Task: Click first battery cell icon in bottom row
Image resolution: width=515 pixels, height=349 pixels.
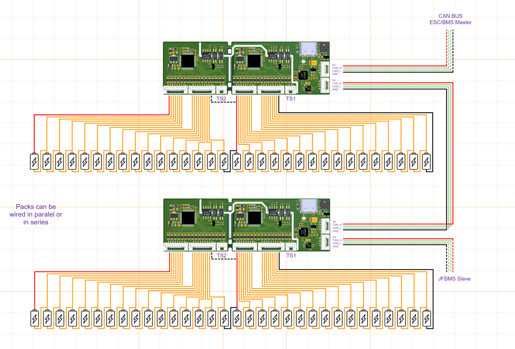Action: coord(35,318)
